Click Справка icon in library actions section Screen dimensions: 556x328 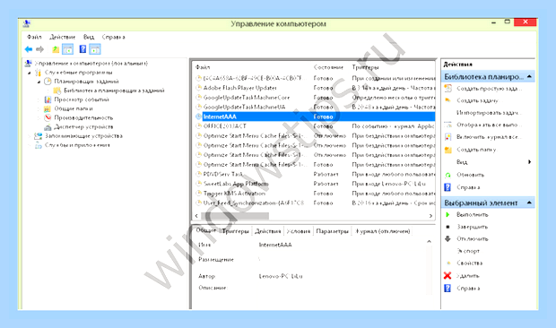pyautogui.click(x=447, y=187)
